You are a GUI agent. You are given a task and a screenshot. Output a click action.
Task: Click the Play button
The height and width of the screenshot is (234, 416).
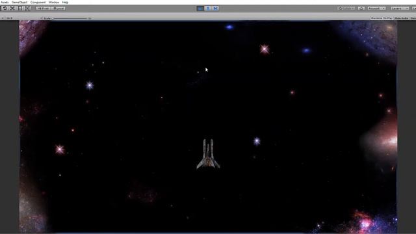click(200, 8)
